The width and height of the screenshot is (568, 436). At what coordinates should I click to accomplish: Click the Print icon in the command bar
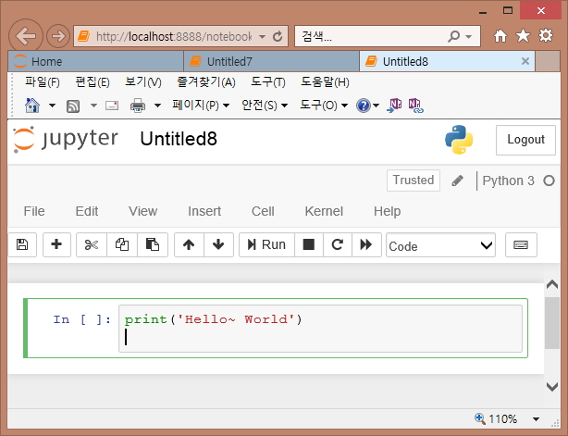(138, 106)
